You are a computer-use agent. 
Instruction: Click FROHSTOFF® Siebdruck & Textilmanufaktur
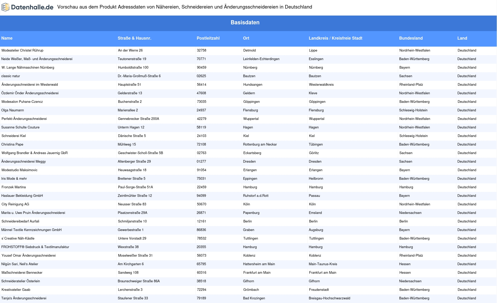[35, 247]
